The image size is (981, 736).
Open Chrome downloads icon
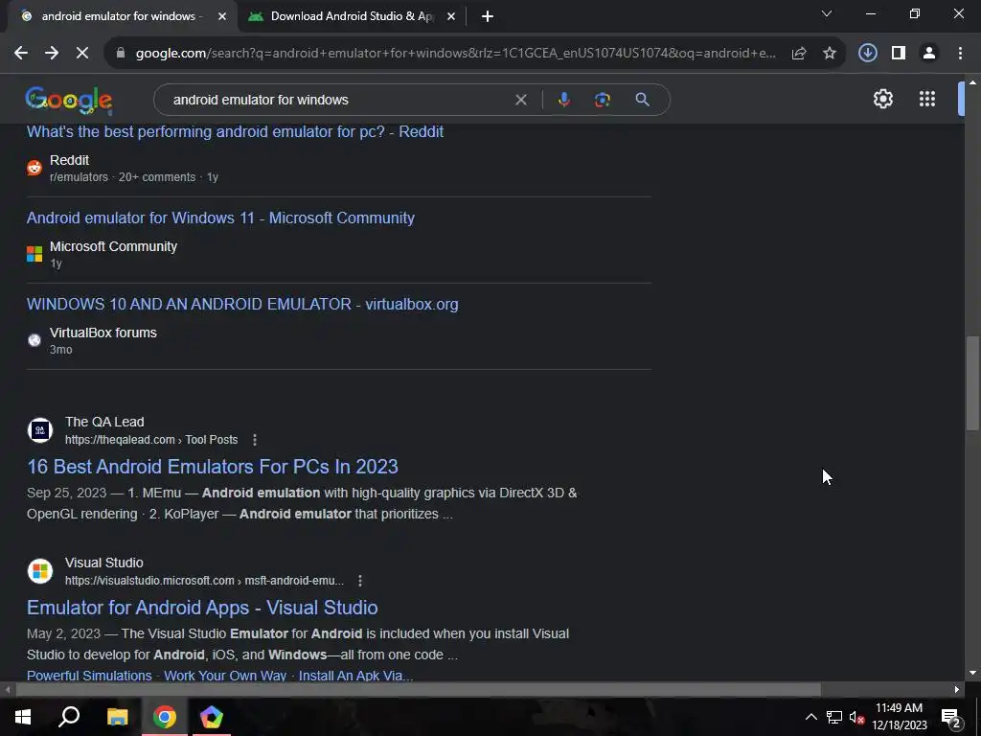point(868,54)
